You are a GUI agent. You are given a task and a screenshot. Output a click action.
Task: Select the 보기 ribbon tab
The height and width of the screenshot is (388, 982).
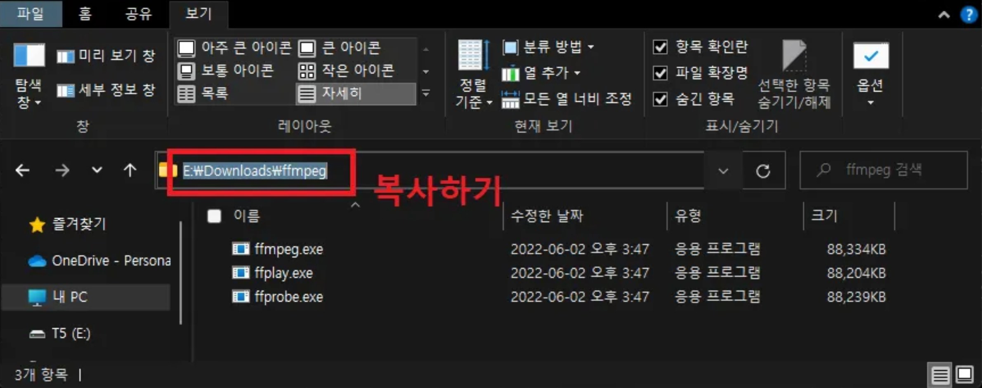(x=198, y=14)
